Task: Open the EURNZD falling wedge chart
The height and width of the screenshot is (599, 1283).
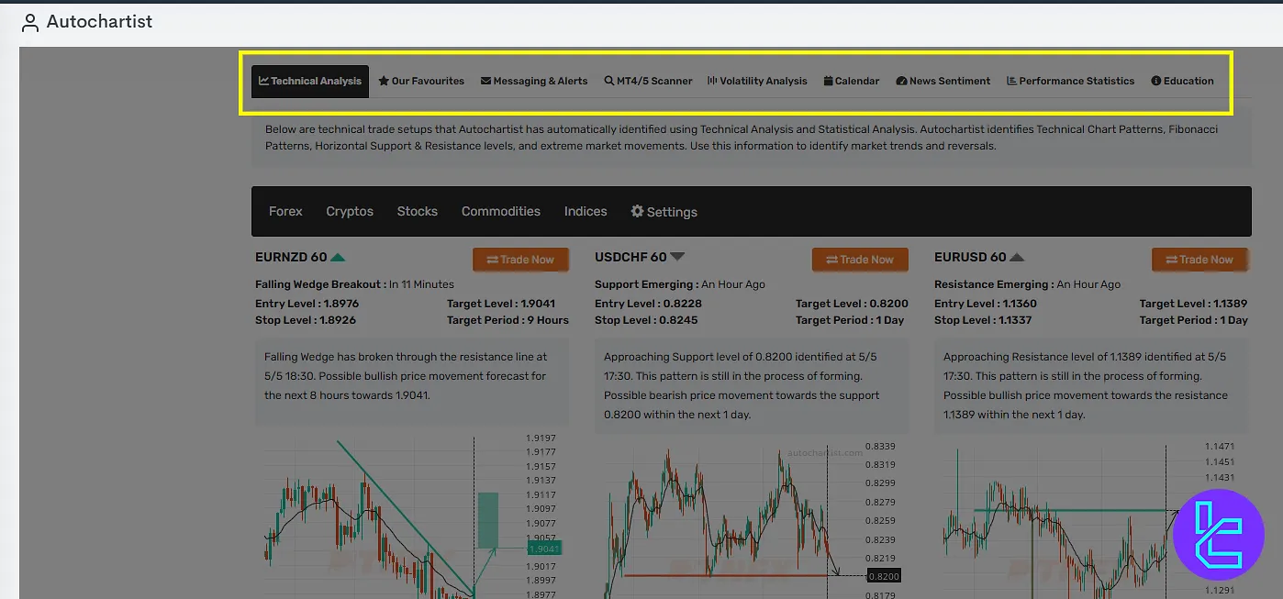Action: coord(412,516)
